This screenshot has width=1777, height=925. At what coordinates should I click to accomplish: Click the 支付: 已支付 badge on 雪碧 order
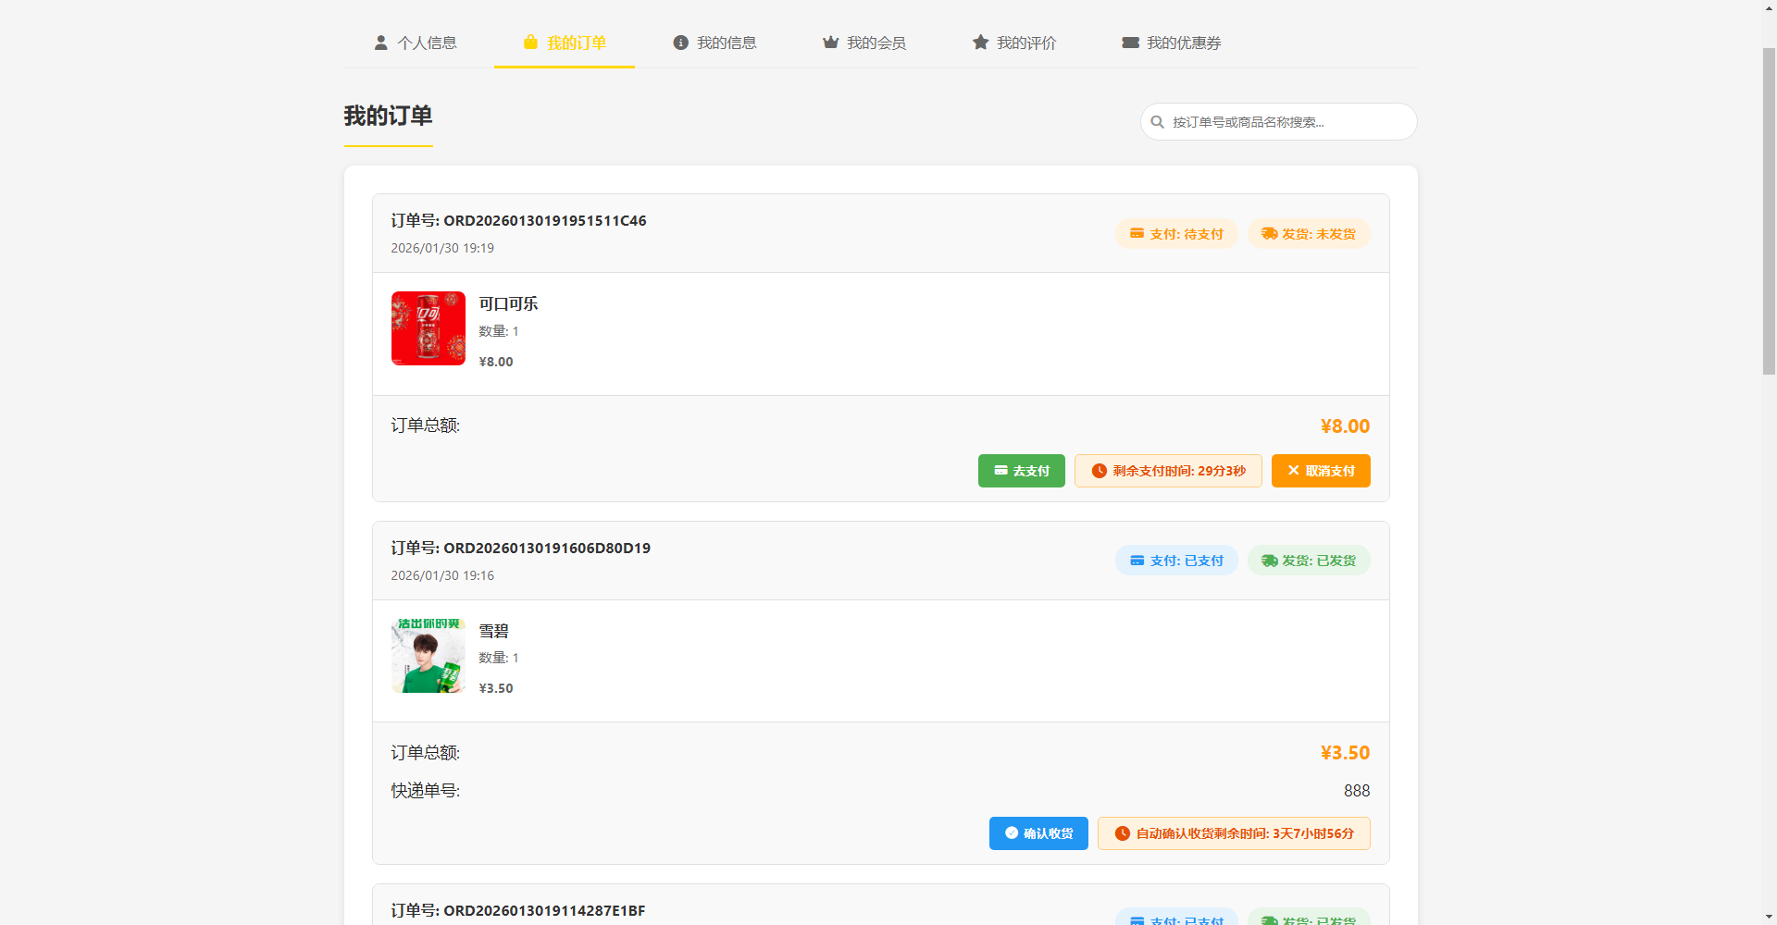[1176, 561]
